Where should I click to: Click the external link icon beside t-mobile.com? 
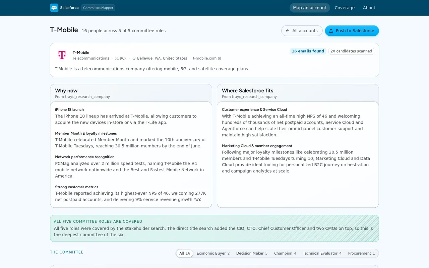pos(220,58)
